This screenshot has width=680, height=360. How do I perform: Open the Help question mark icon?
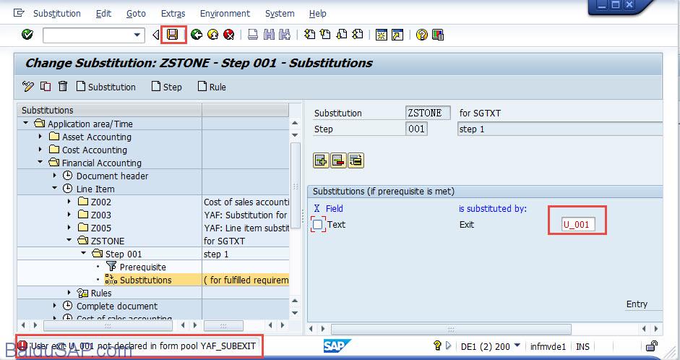(x=421, y=35)
